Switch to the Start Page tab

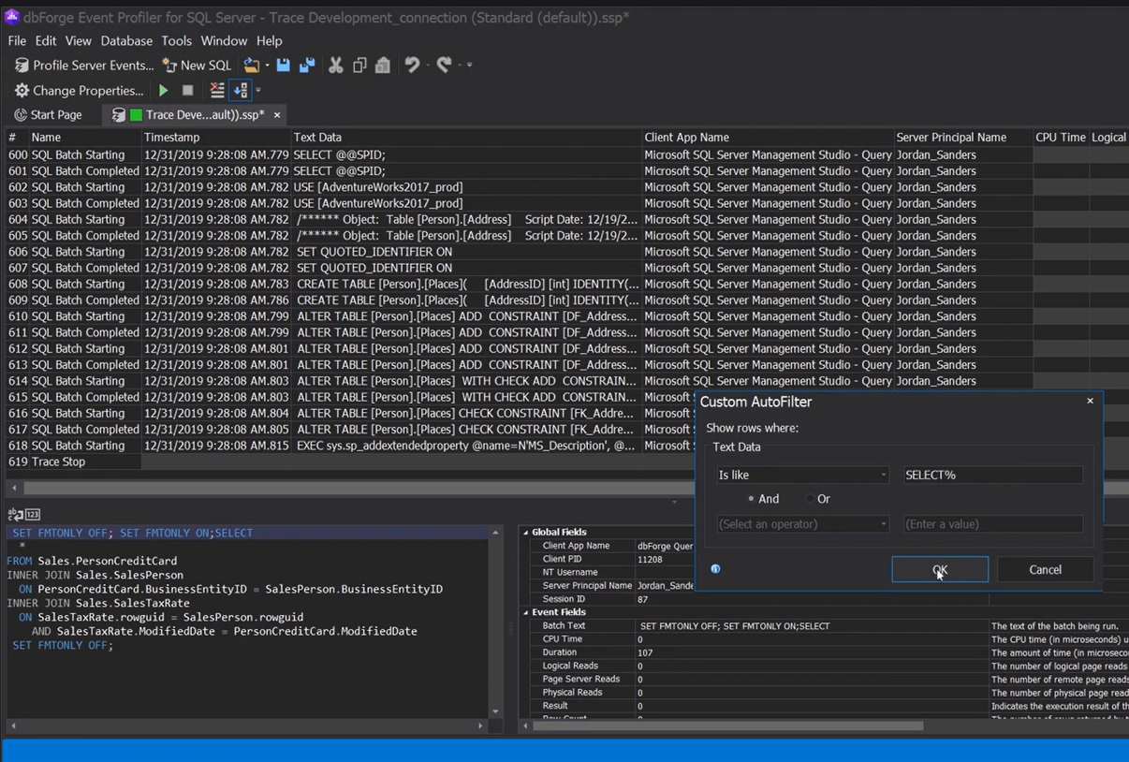click(x=54, y=114)
